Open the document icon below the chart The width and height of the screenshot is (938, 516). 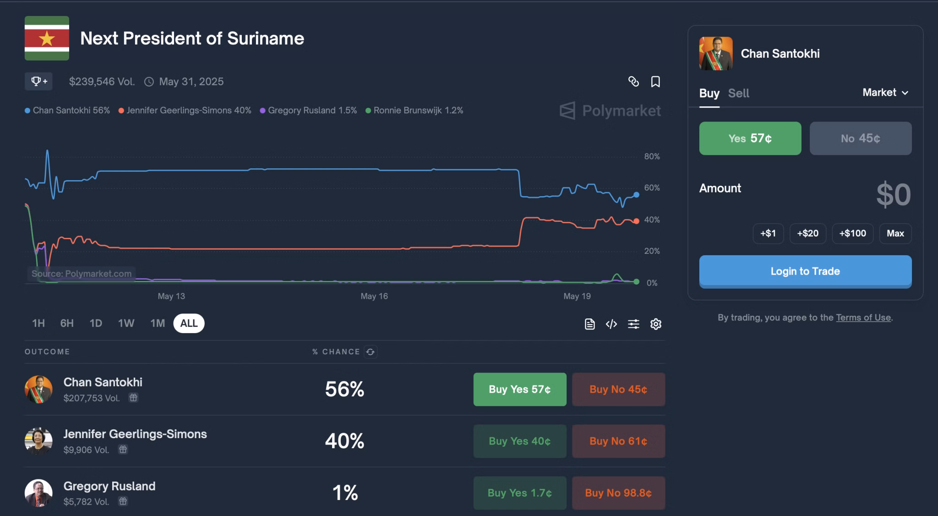click(x=590, y=324)
